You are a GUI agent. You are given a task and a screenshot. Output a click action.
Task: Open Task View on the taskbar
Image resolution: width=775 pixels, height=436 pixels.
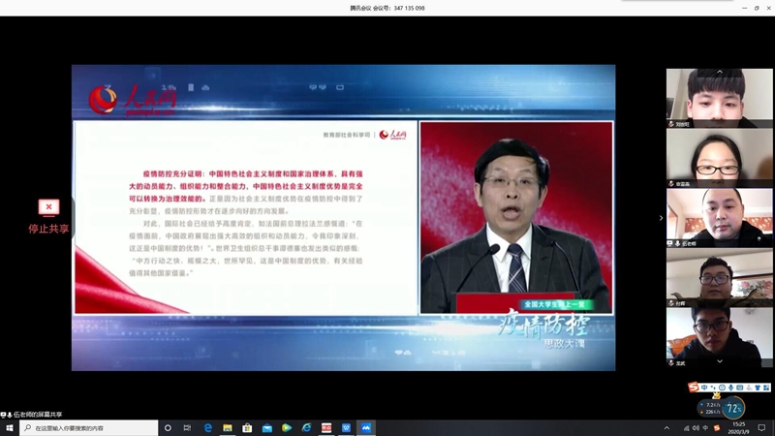tap(187, 428)
